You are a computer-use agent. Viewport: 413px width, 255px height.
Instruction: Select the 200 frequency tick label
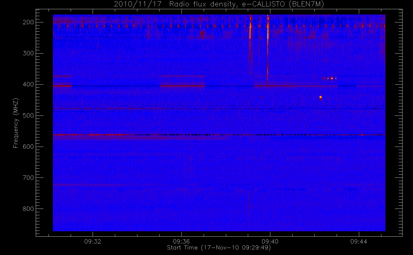pos(28,22)
